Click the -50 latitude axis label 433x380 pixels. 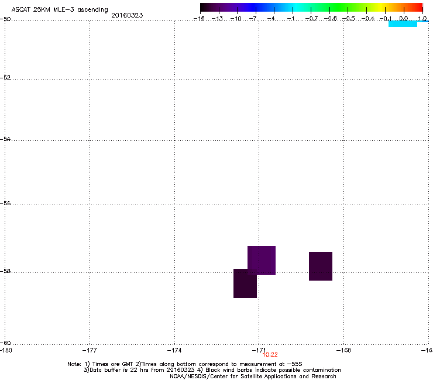click(5, 19)
